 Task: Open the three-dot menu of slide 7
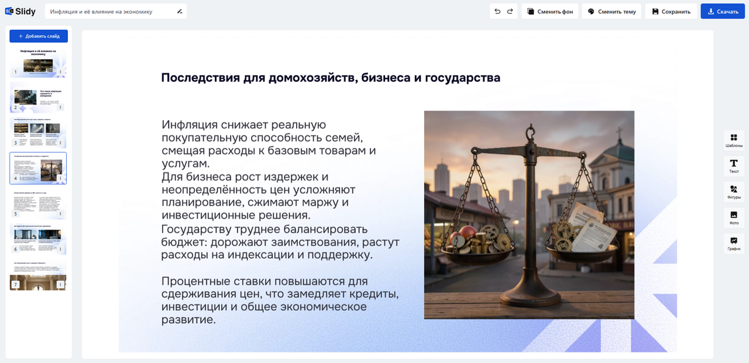pyautogui.click(x=60, y=285)
